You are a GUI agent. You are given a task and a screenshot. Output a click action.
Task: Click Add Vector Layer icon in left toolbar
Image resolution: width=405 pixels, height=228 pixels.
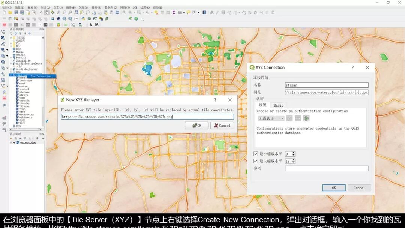tap(3, 32)
